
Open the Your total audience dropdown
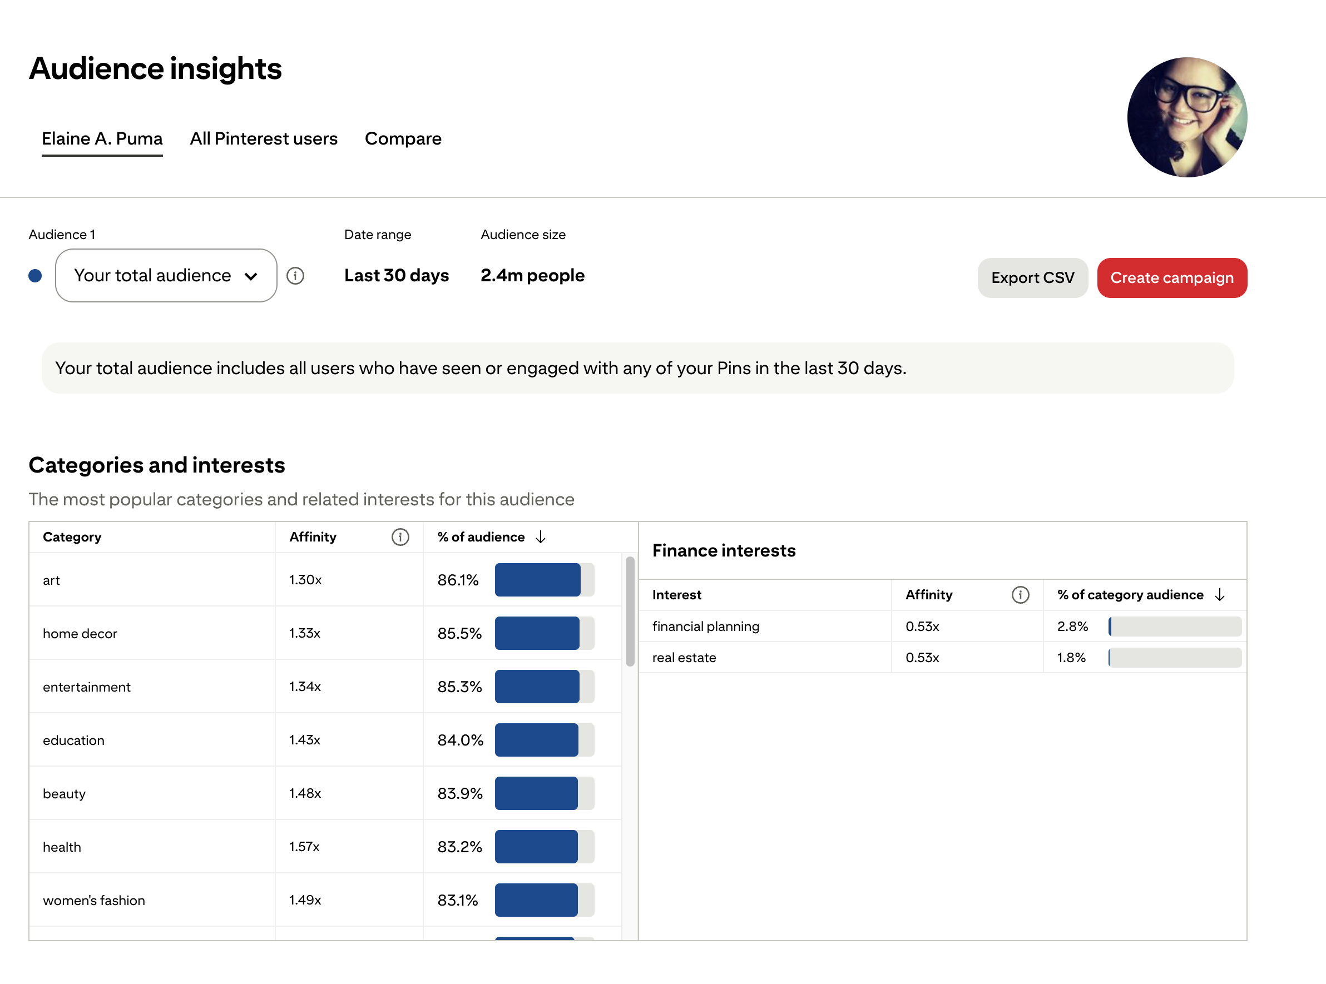point(166,276)
